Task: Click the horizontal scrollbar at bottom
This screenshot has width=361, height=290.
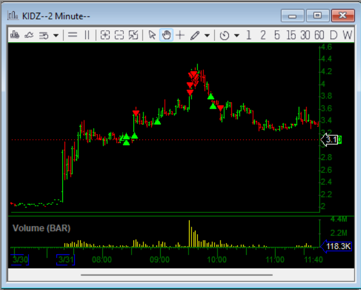Action: [x=177, y=275]
